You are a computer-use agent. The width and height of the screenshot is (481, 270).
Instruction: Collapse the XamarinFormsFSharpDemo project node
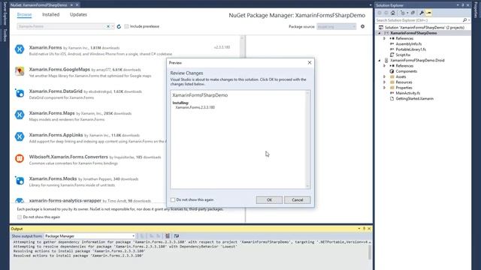click(380, 33)
